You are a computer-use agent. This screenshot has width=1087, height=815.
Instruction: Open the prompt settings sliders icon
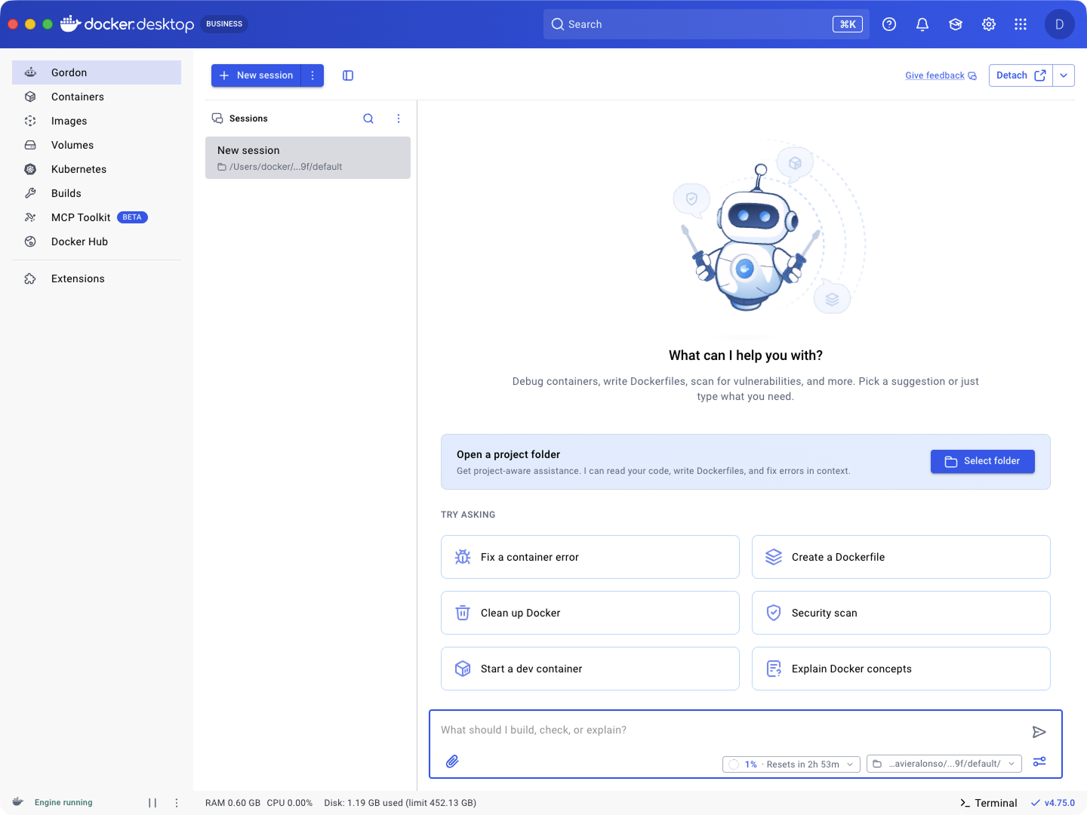[x=1039, y=761]
